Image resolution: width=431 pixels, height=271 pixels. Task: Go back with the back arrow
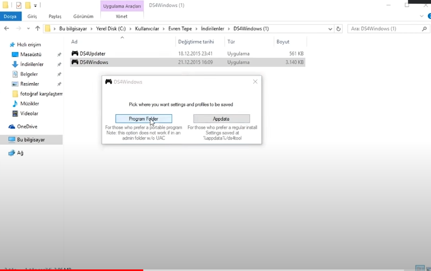pyautogui.click(x=7, y=28)
